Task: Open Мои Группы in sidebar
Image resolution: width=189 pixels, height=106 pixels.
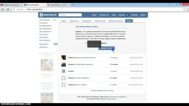Action: [x=44, y=34]
